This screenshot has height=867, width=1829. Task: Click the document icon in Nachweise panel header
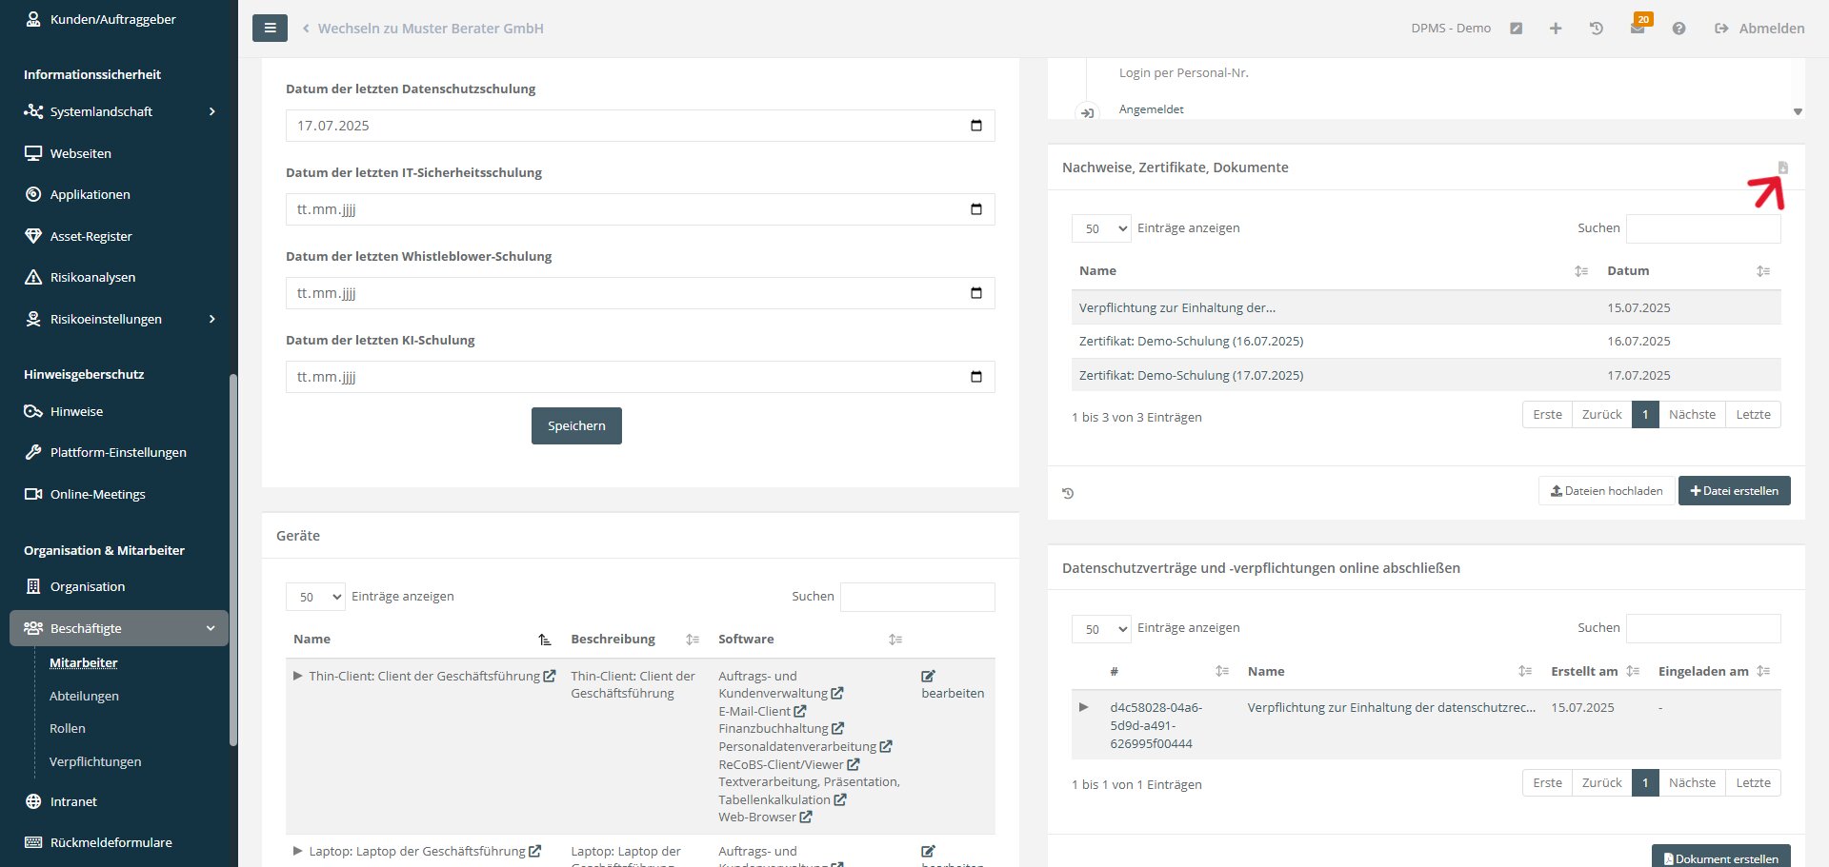click(x=1783, y=167)
